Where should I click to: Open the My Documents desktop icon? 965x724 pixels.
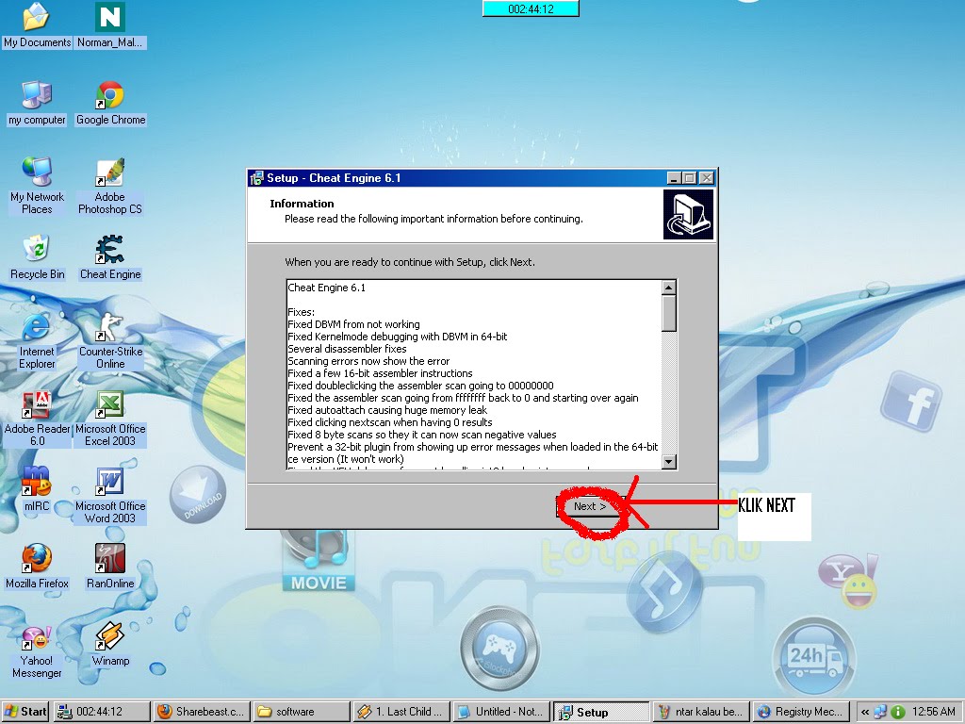pyautogui.click(x=37, y=25)
